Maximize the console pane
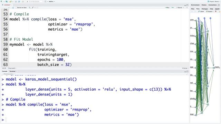The width and height of the screenshot is (221, 124). [x=187, y=71]
